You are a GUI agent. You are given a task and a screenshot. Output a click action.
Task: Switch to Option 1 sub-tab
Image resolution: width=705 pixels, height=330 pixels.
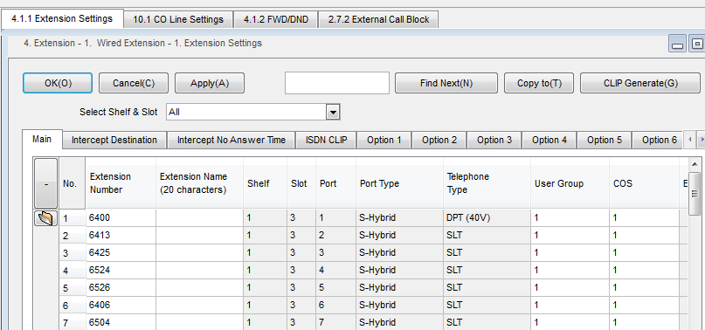[x=384, y=140]
